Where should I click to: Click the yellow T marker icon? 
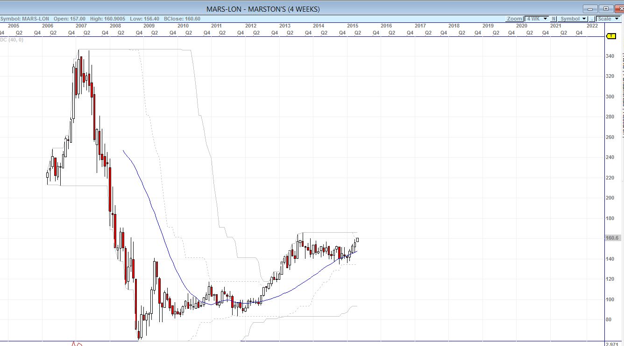pyautogui.click(x=611, y=36)
